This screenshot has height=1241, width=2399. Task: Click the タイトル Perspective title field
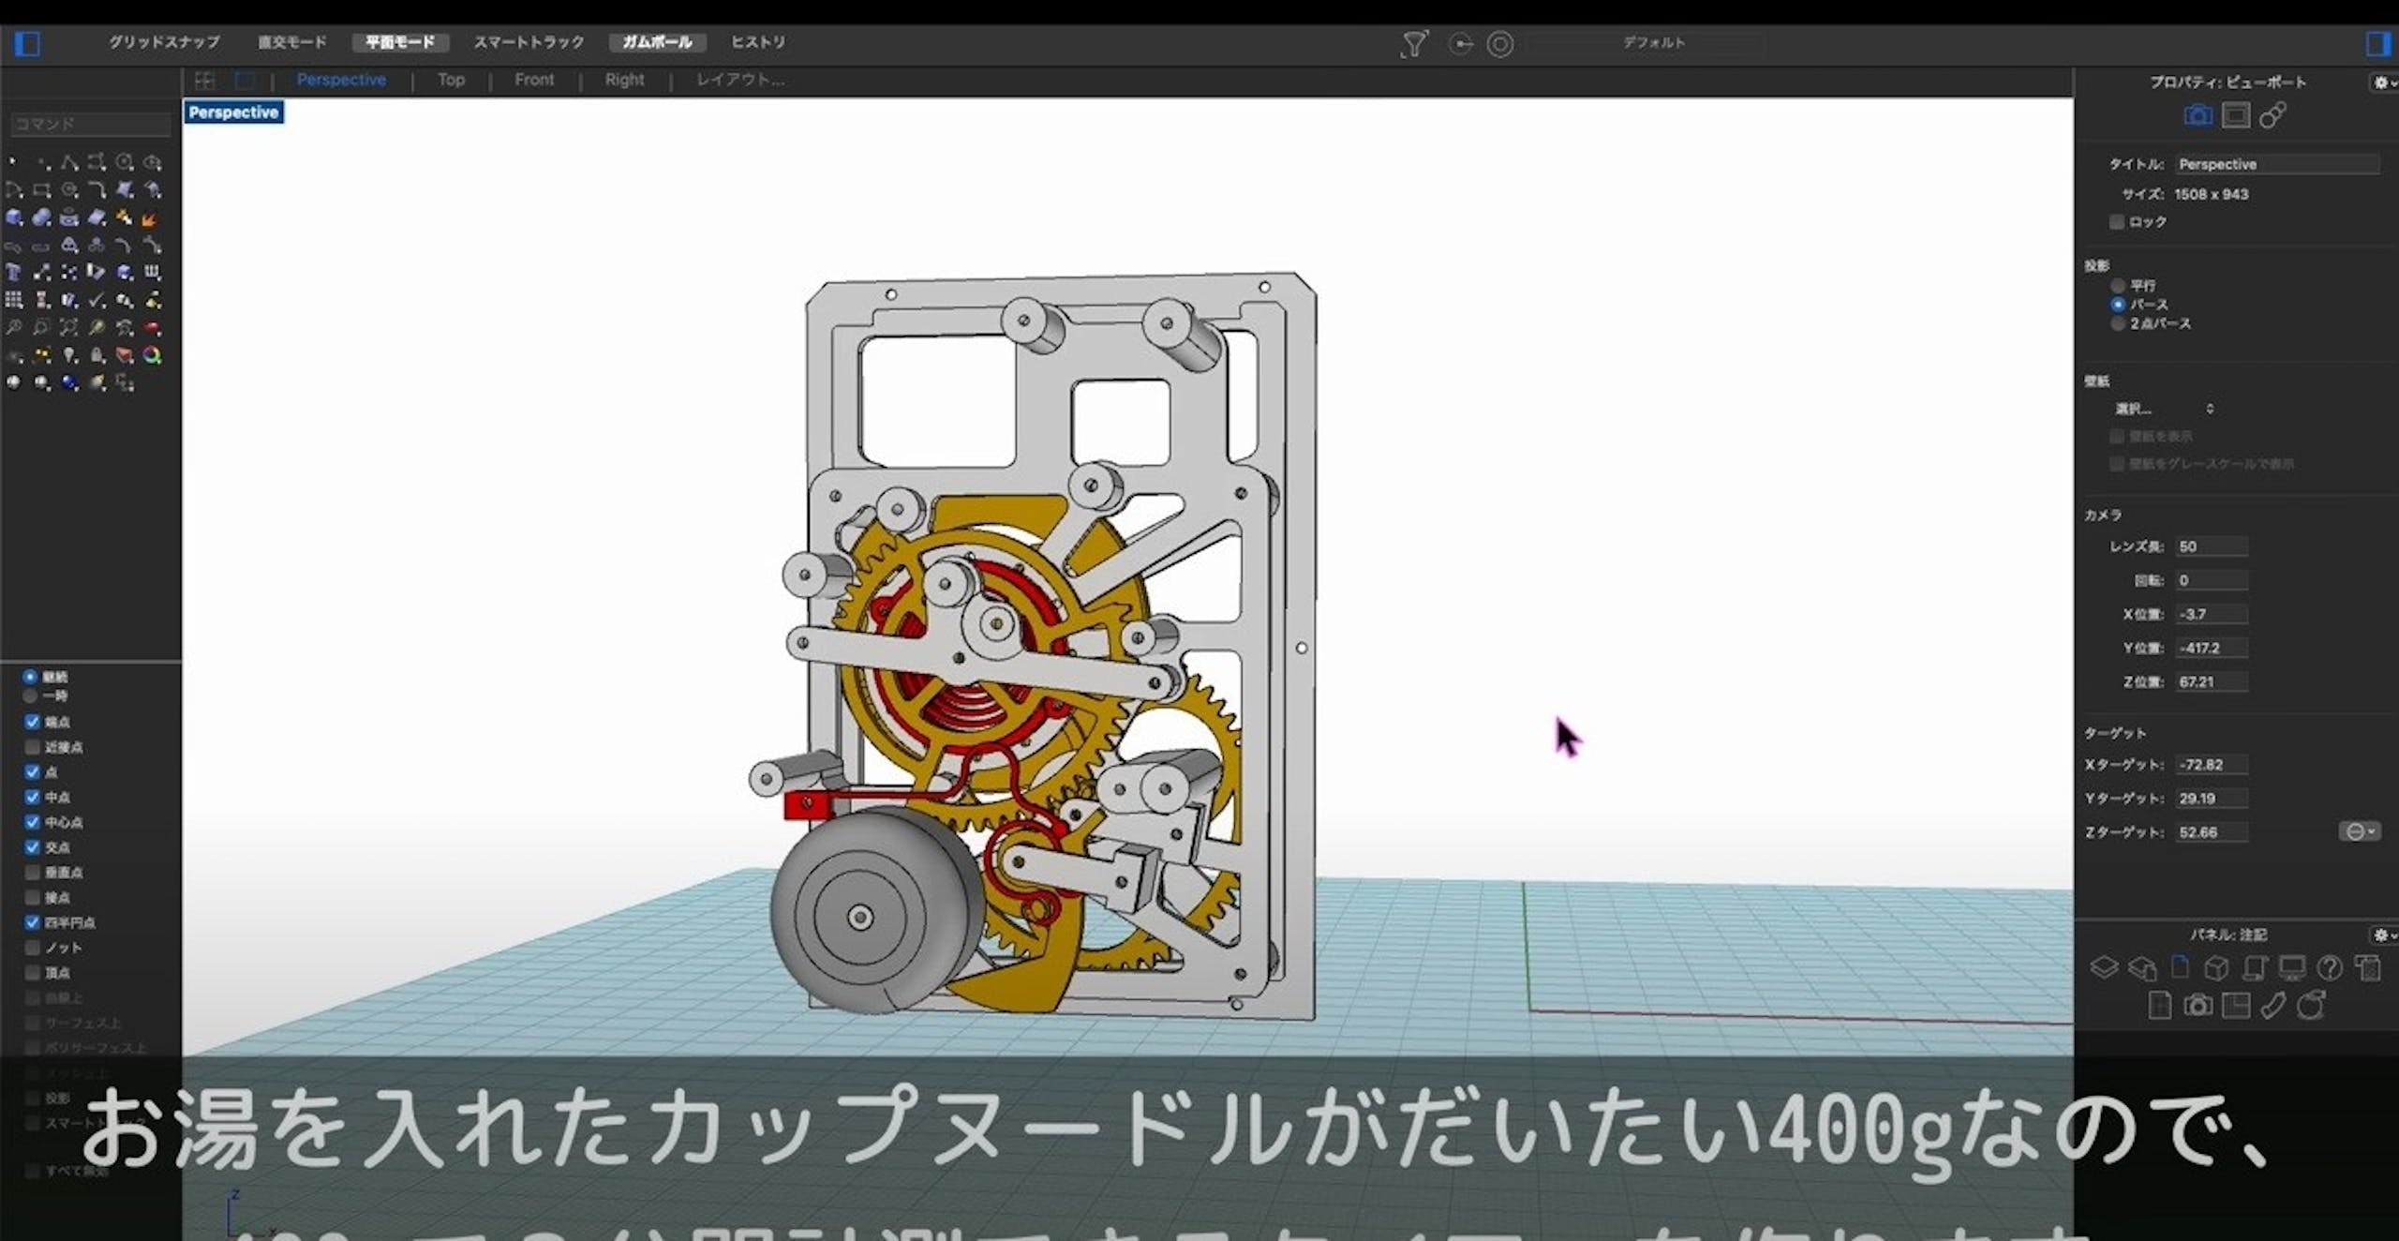click(x=2277, y=164)
